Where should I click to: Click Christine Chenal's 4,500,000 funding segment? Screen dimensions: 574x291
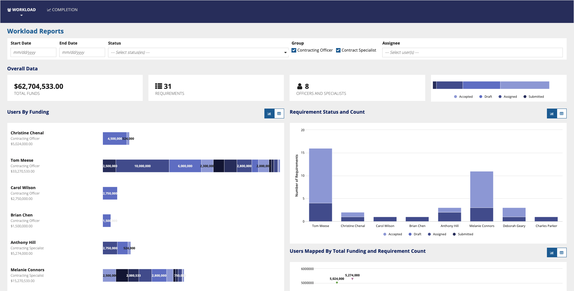pos(115,138)
